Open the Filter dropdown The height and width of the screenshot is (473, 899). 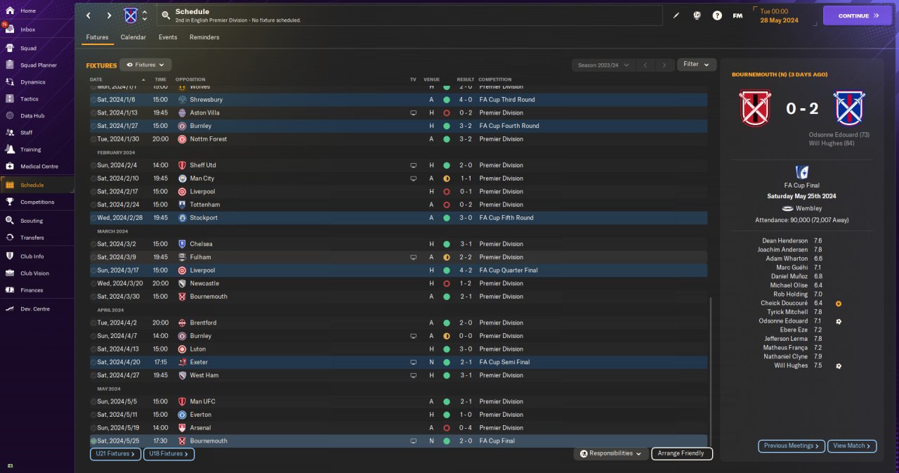(697, 64)
